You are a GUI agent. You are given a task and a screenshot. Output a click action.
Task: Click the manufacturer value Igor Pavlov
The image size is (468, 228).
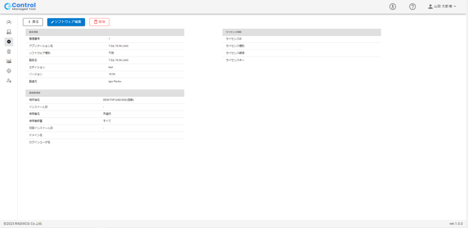[115, 81]
